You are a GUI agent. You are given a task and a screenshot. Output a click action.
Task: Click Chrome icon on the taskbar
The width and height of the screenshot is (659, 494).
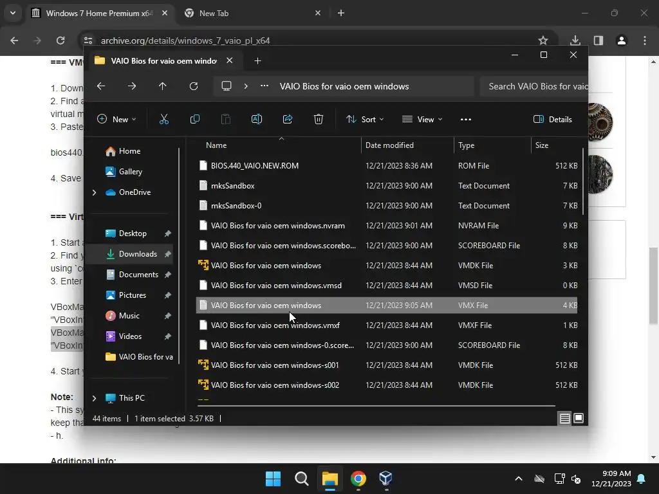(x=358, y=479)
